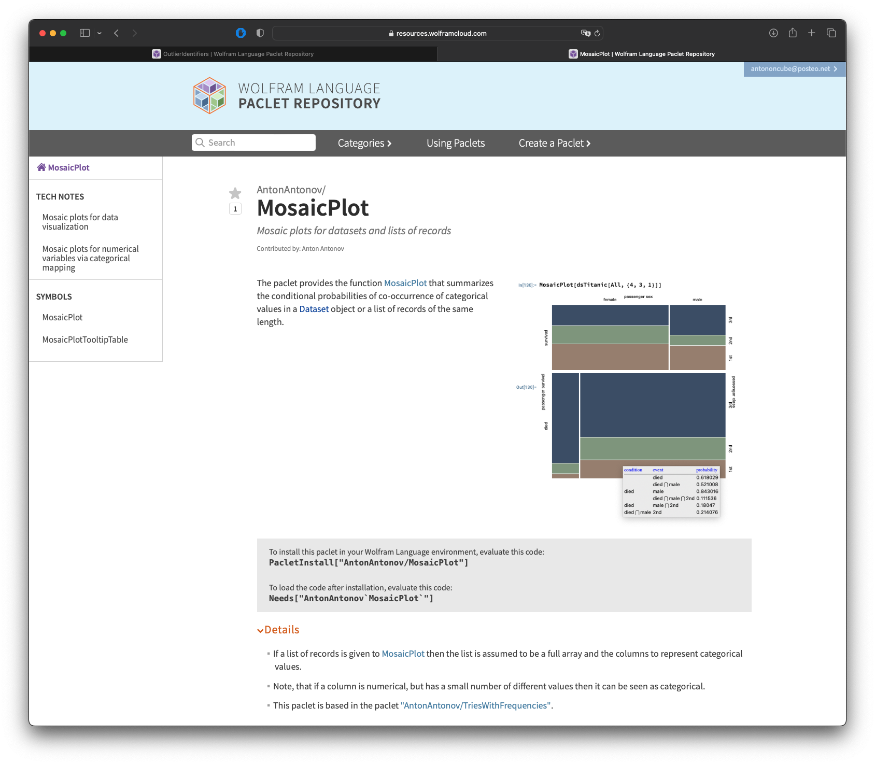Open the sidebar options dropdown arrow
Screen dimensions: 875x764
pyautogui.click(x=100, y=33)
